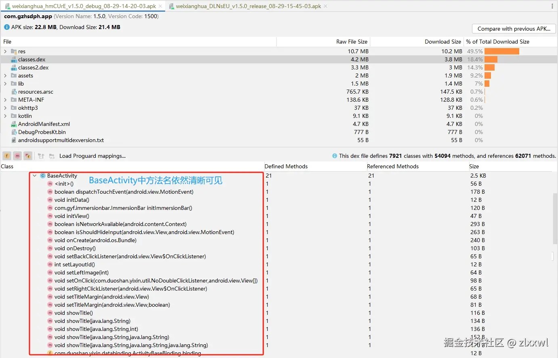Click Load Proguard mappings...

point(92,156)
